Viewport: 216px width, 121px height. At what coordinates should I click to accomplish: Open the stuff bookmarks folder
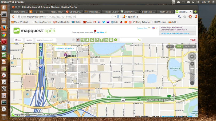point(173,22)
